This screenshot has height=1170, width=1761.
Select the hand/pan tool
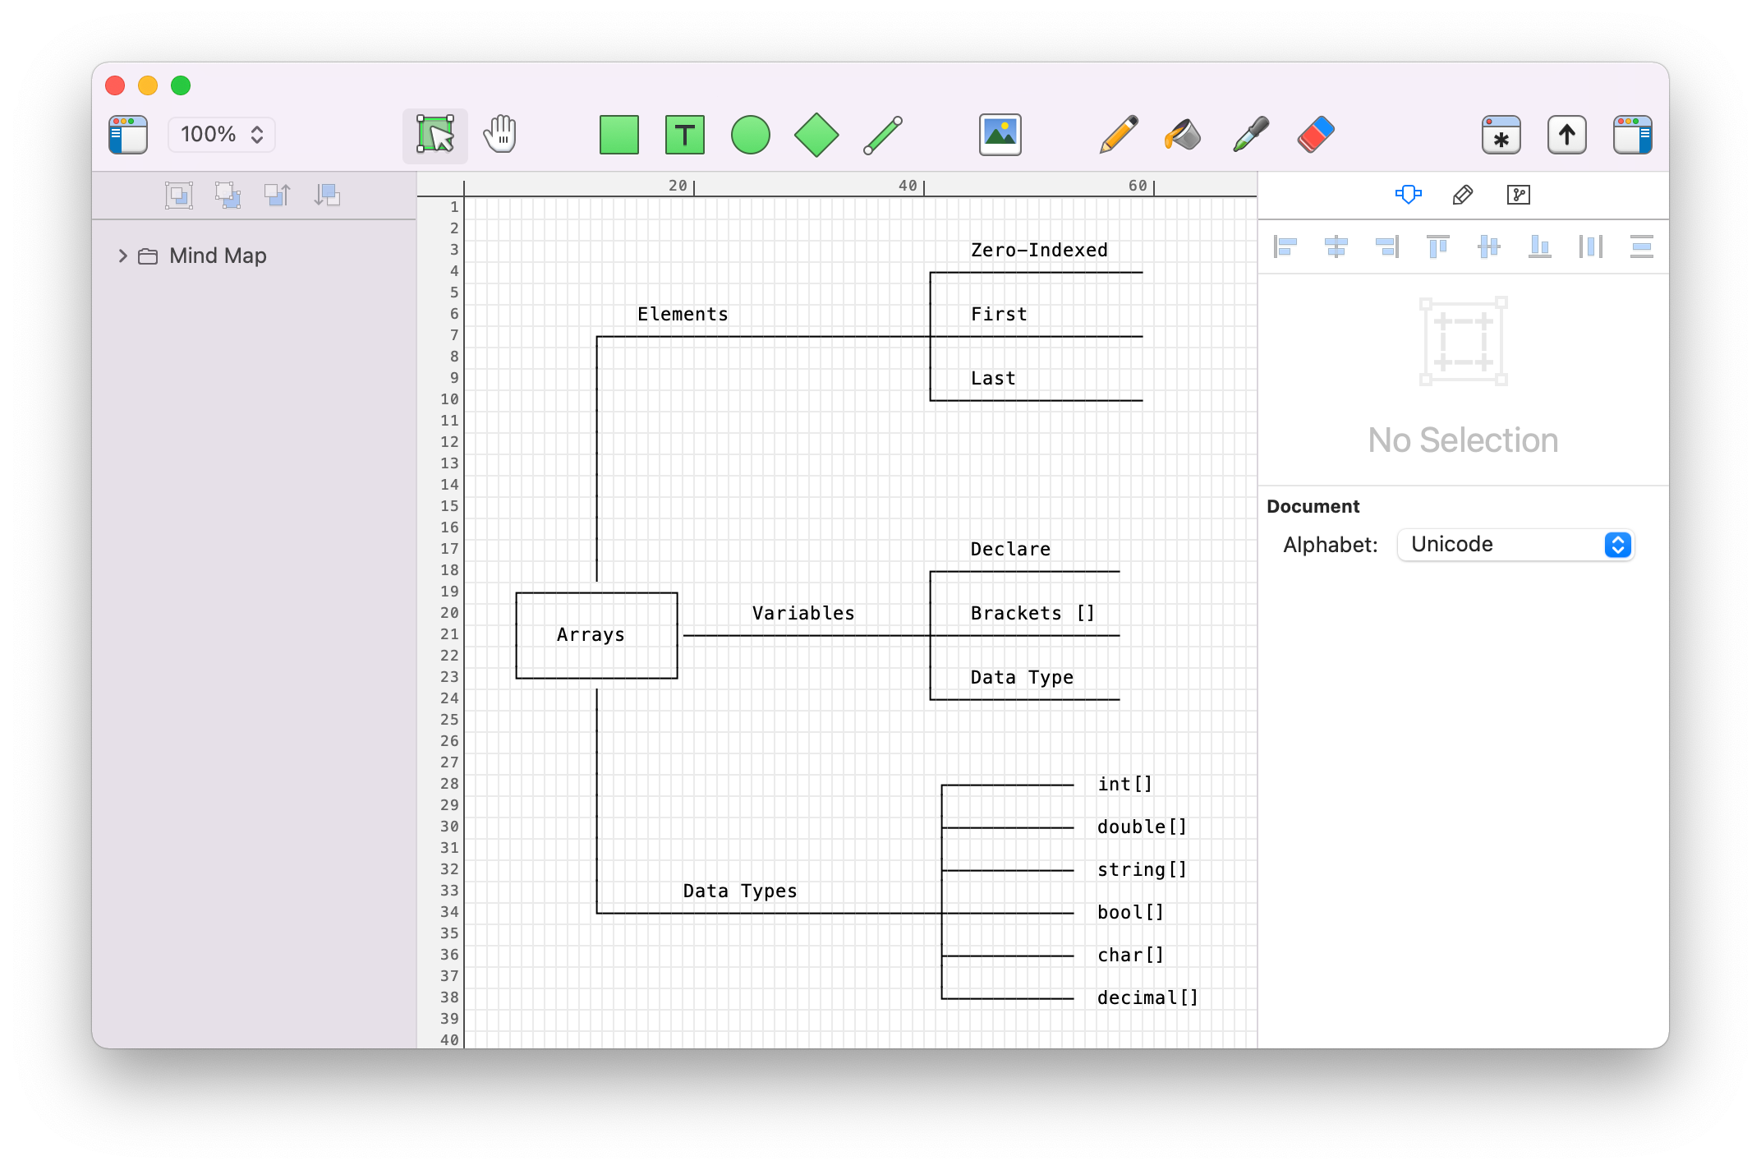click(x=499, y=133)
